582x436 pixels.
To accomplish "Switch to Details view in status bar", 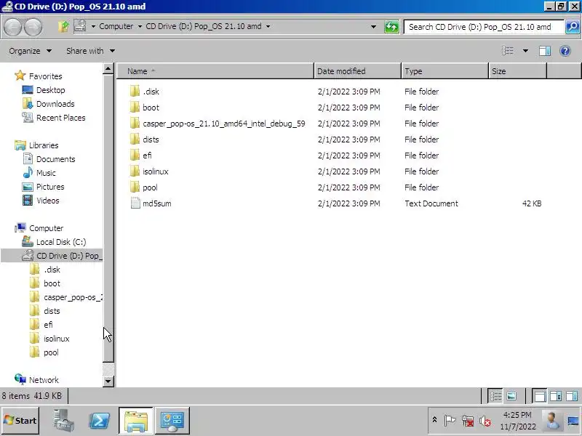I will 495,396.
